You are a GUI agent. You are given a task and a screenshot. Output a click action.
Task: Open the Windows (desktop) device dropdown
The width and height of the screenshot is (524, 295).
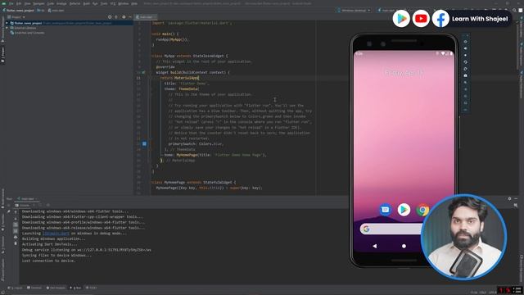[354, 11]
